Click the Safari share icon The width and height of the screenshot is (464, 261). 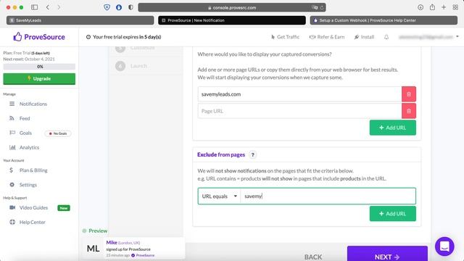tap(432, 7)
